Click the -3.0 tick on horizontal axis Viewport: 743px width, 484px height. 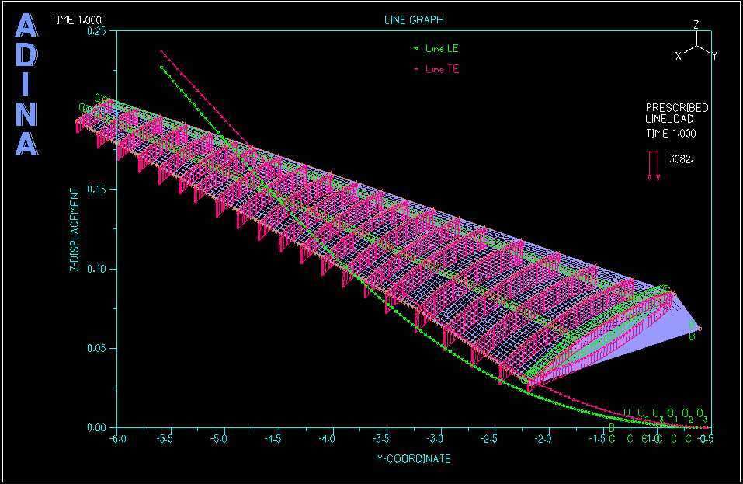click(x=440, y=439)
